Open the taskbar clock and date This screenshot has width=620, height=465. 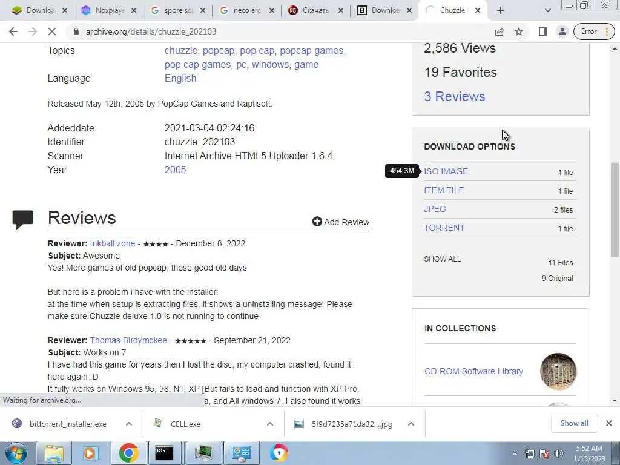589,453
